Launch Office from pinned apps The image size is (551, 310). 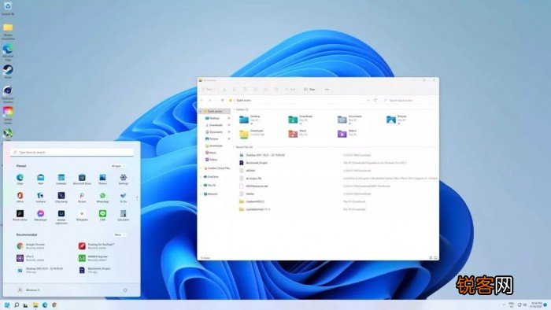20,197
